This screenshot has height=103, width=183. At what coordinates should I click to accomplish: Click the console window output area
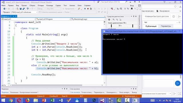pos(142,54)
